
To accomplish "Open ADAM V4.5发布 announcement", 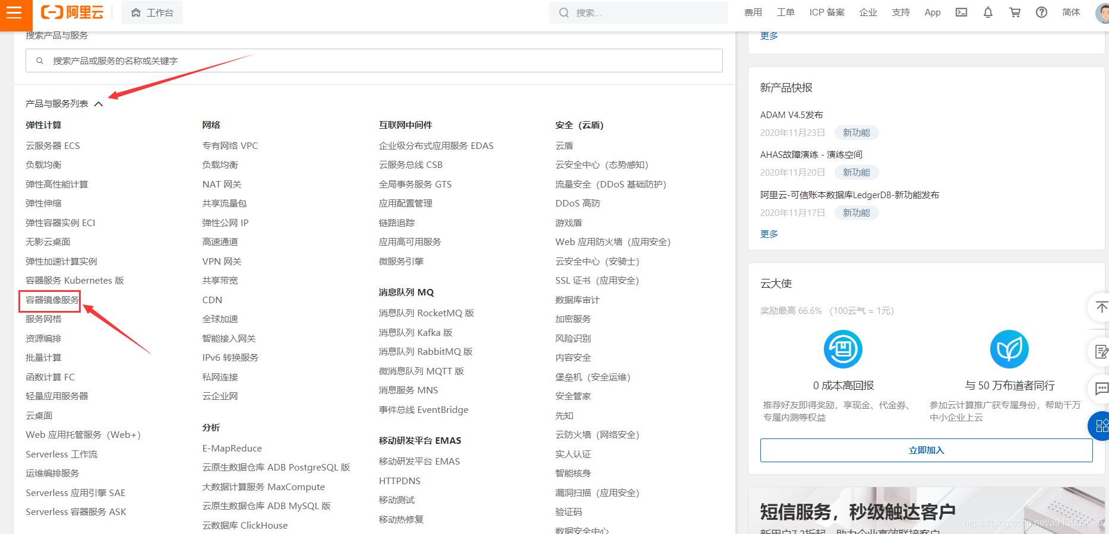I will coord(792,115).
